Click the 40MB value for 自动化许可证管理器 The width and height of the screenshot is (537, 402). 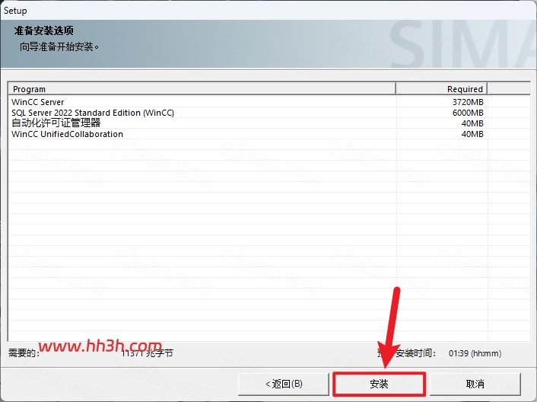pyautogui.click(x=472, y=123)
